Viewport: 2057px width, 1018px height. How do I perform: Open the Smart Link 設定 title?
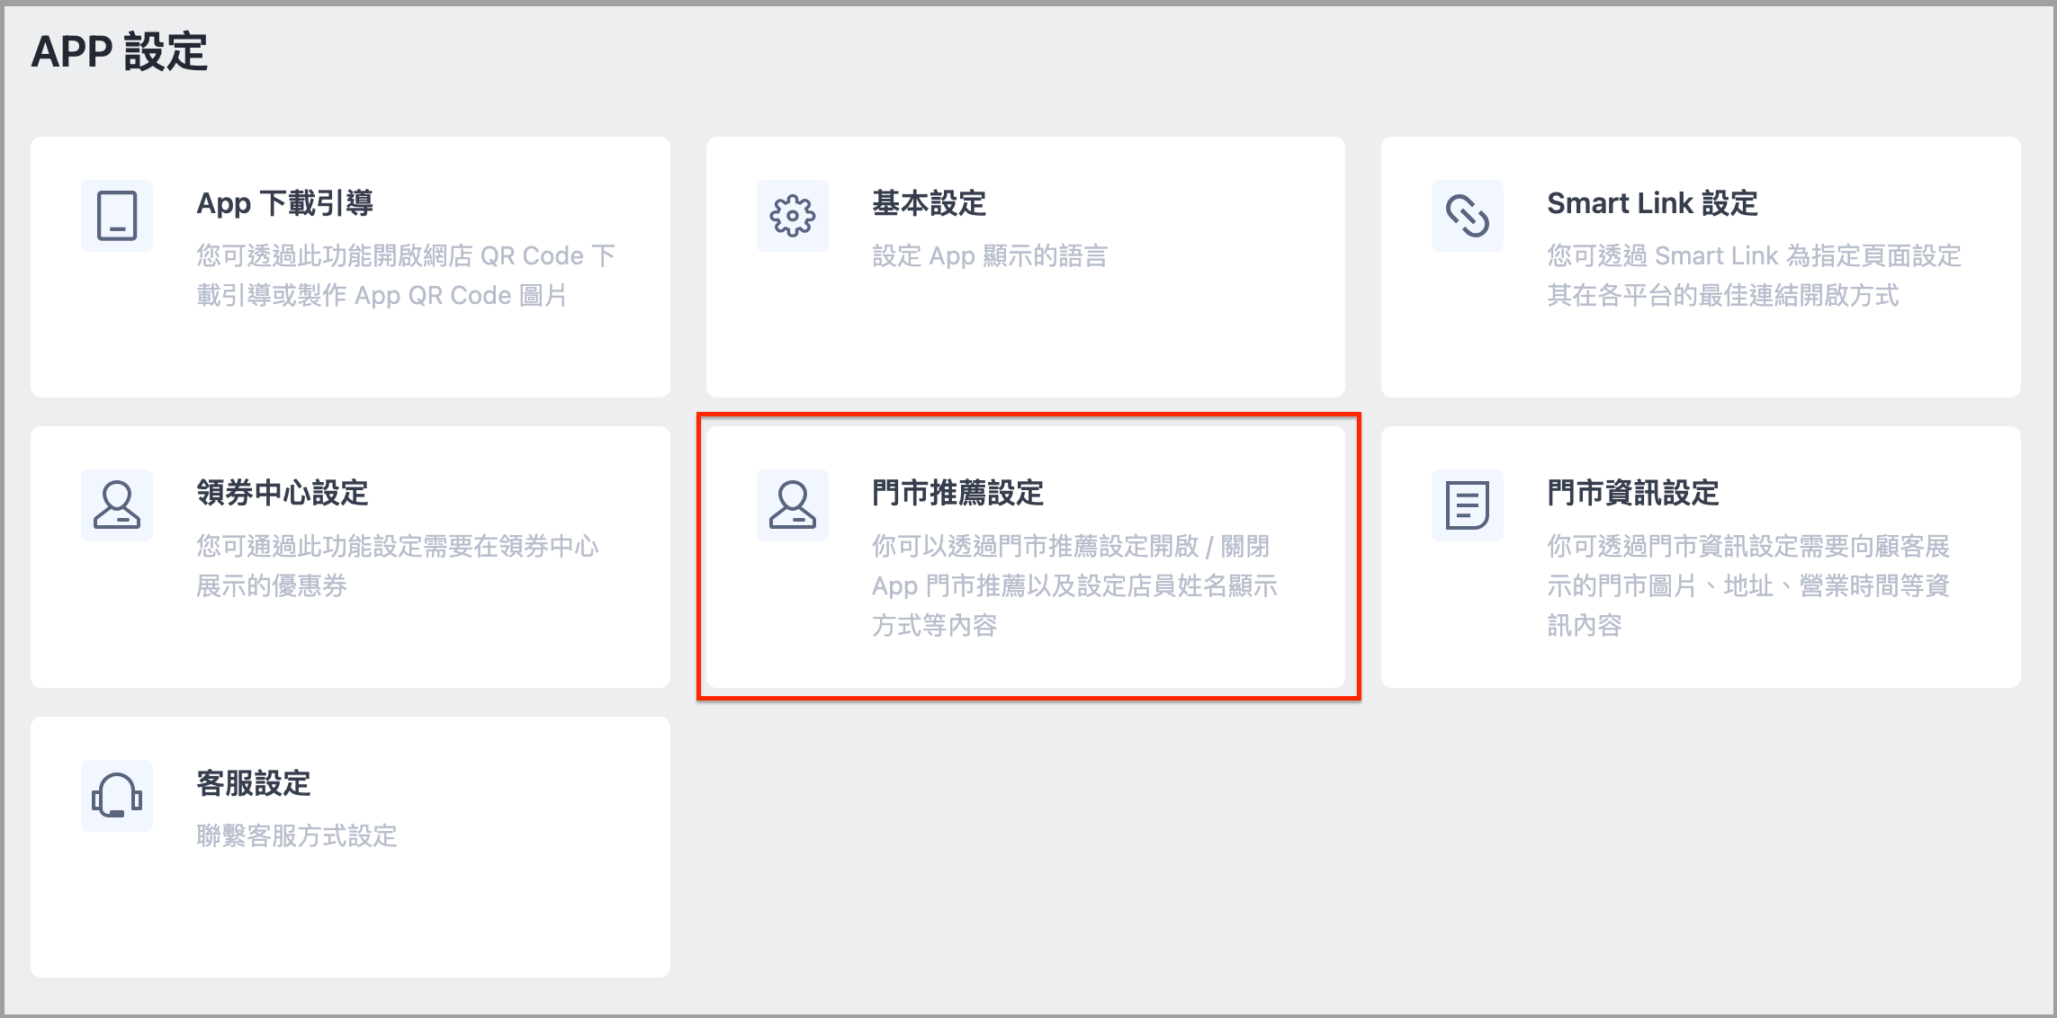pyautogui.click(x=1652, y=203)
